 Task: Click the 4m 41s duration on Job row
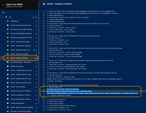[x=35, y=17]
